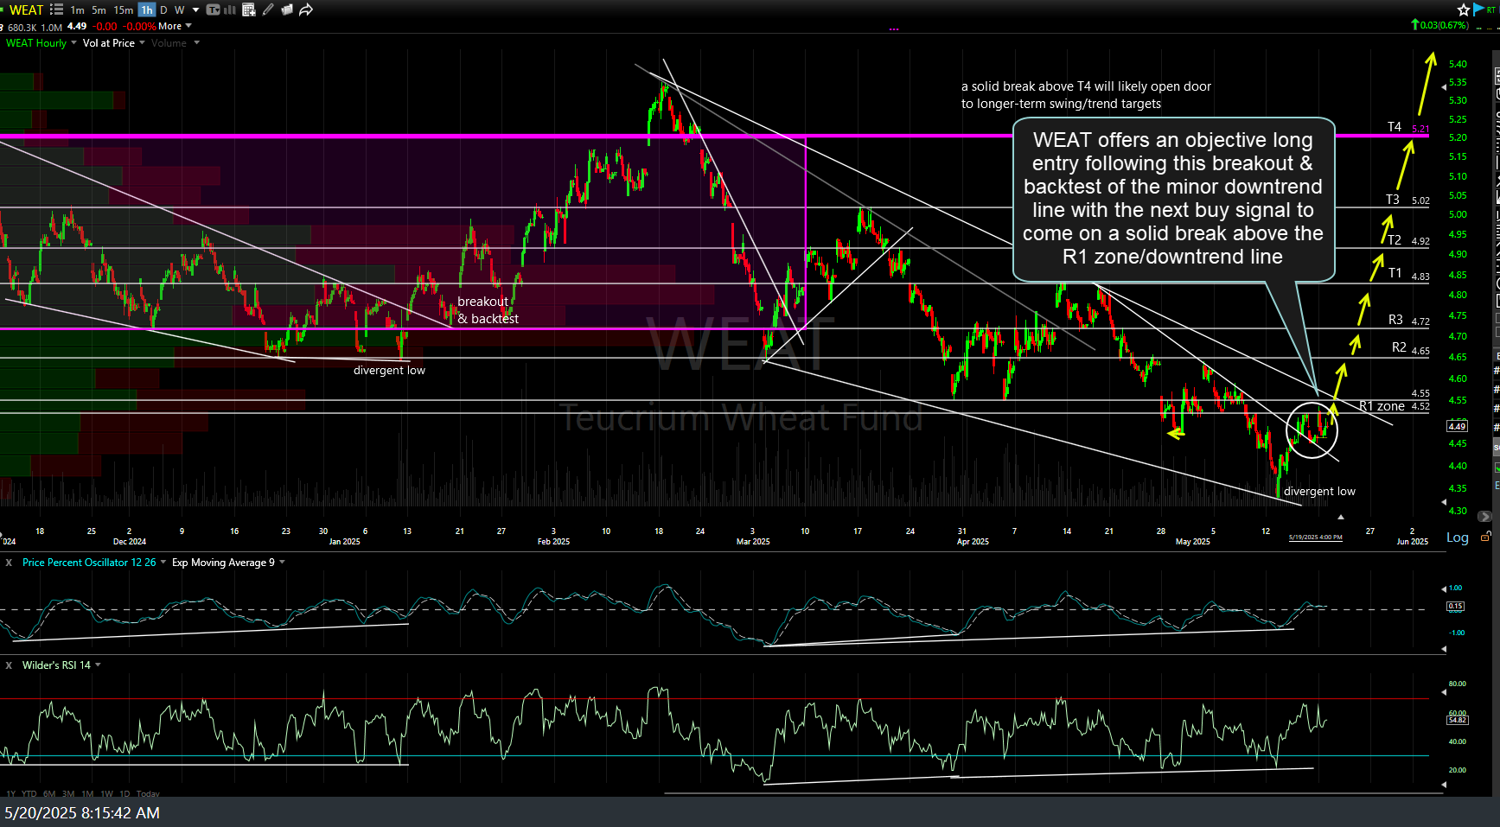Click the 5/19/2025 4:00 PM date marker
Viewport: 1500px width, 827px height.
tap(1315, 538)
